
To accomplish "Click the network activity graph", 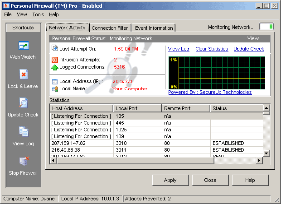I will 217,73.
